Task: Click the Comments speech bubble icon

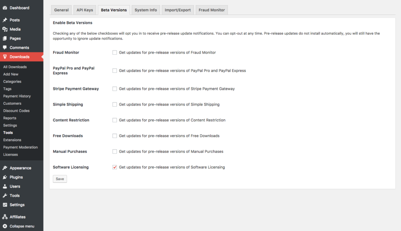Action: (6, 47)
